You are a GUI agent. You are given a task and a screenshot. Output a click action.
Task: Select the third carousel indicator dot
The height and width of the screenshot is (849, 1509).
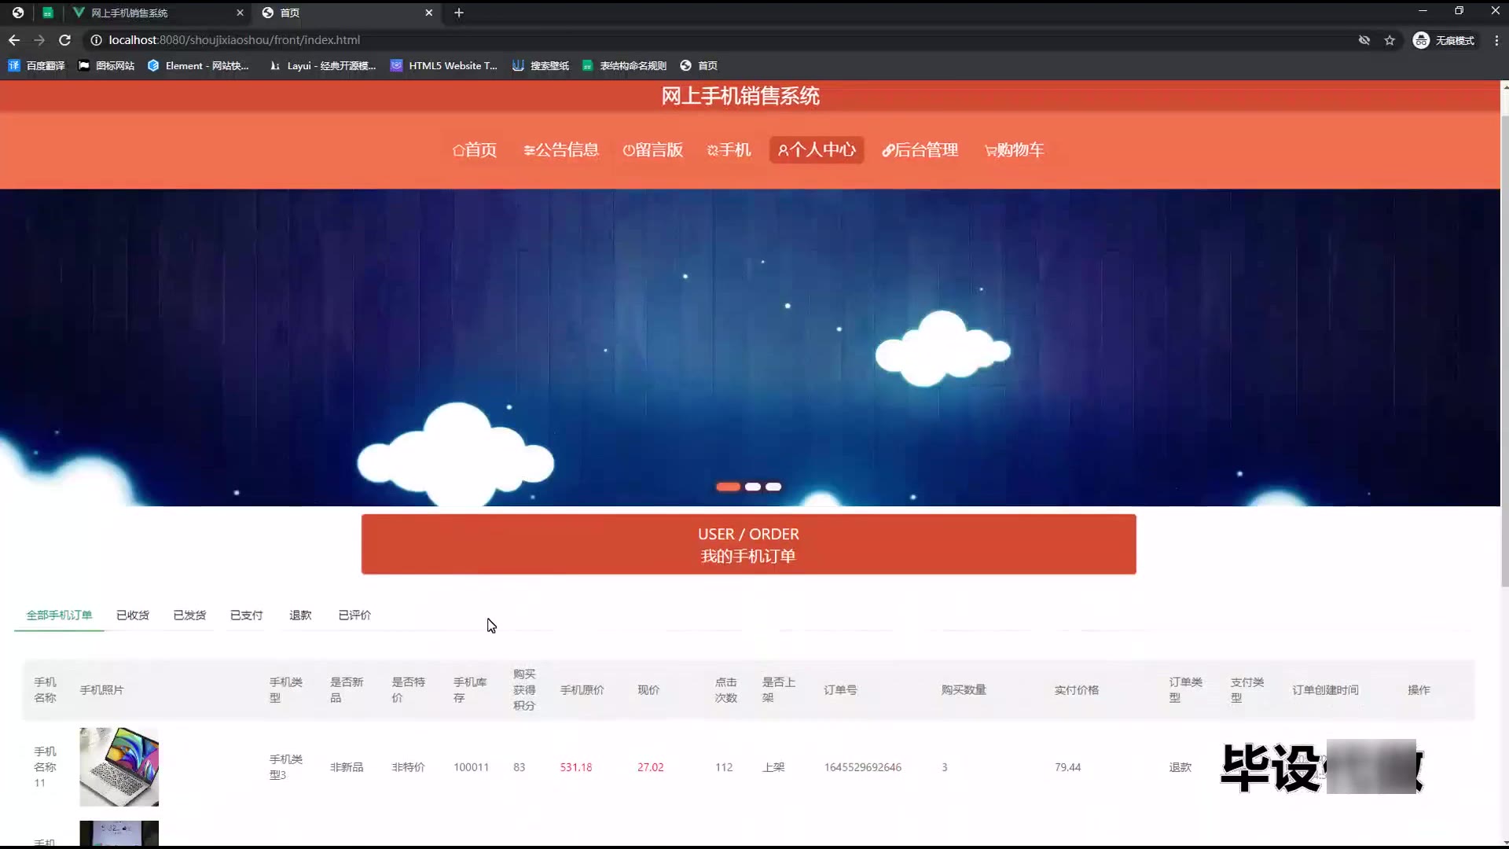pyautogui.click(x=774, y=487)
